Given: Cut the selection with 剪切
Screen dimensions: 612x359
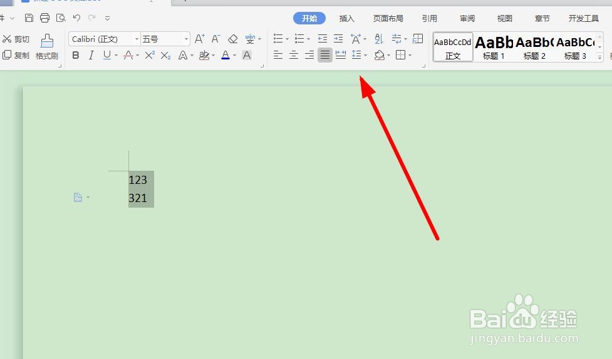Looking at the screenshot, I should click(x=16, y=39).
